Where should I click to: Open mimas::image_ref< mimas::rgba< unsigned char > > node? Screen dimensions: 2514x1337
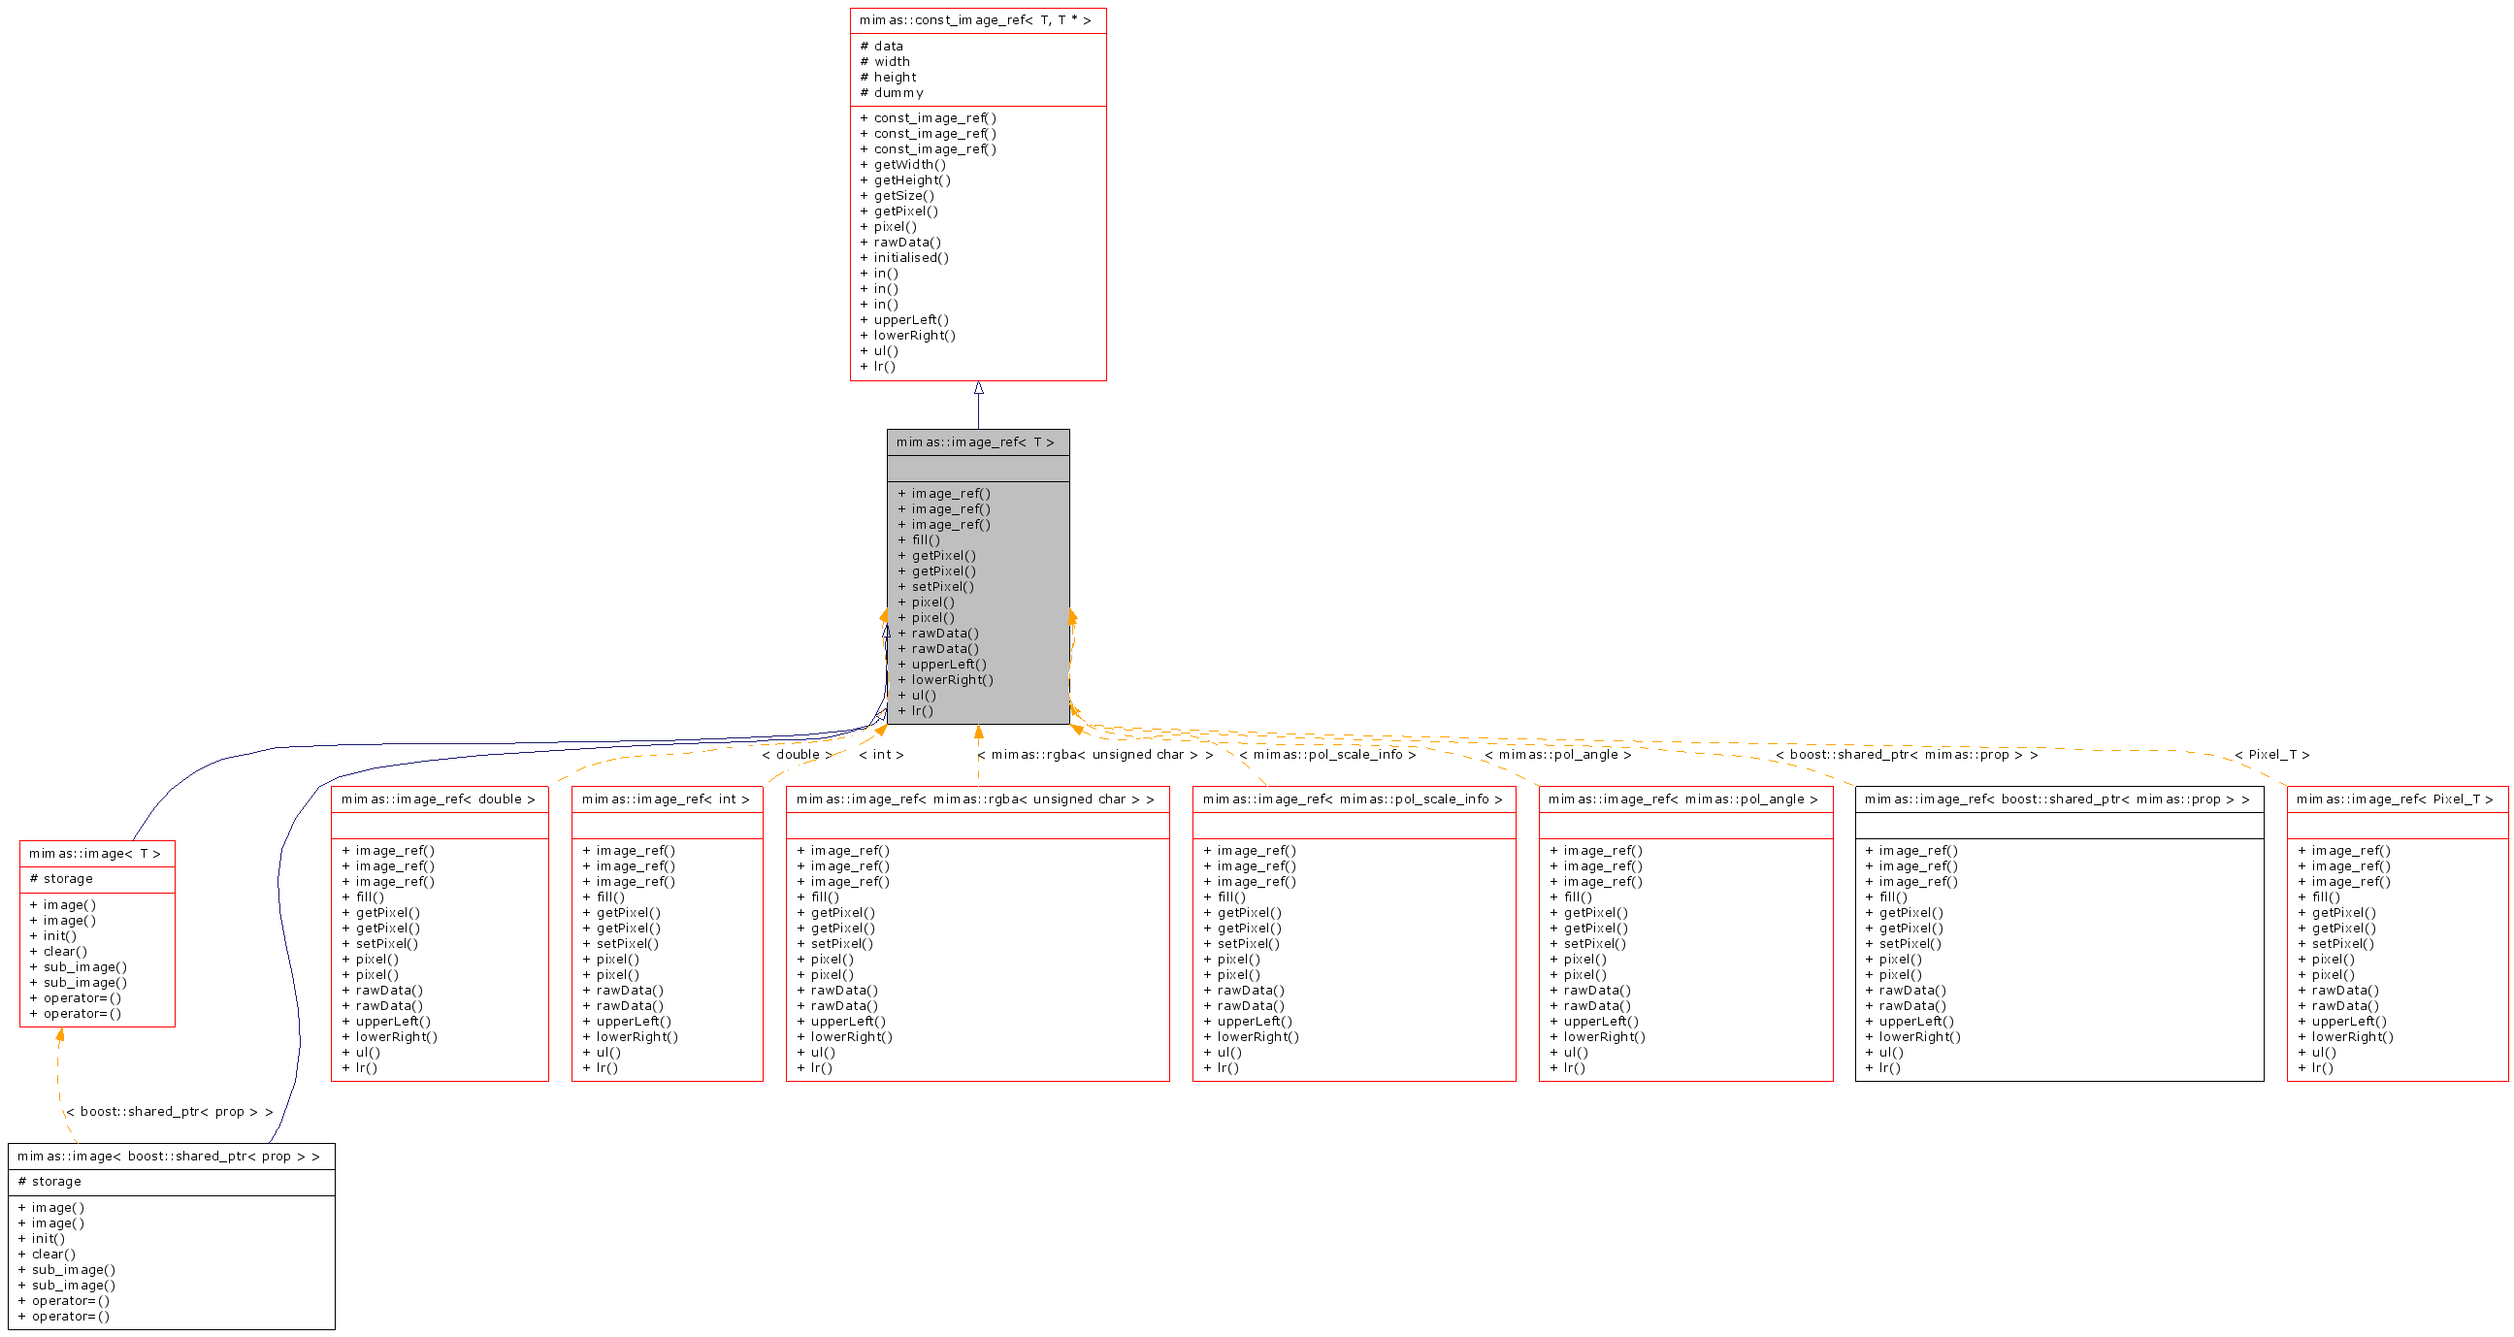(976, 799)
